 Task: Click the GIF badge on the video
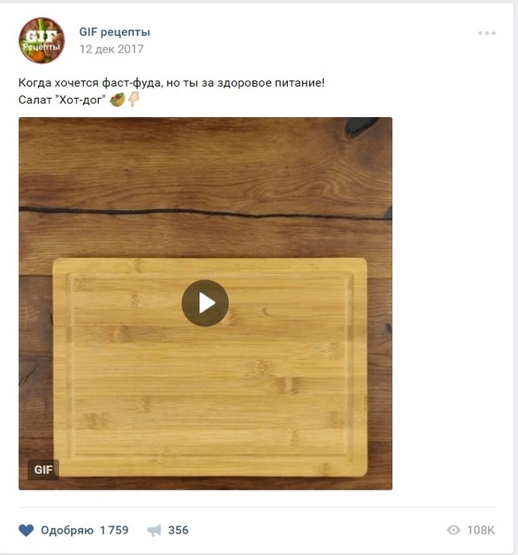point(43,469)
